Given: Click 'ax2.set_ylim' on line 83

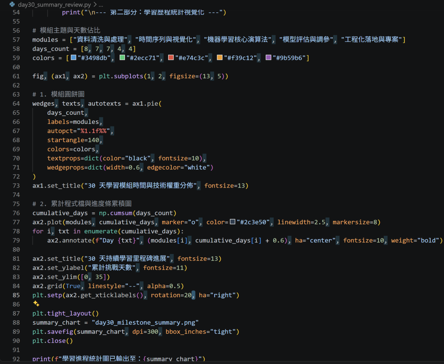Looking at the screenshot, I should (x=54, y=277).
